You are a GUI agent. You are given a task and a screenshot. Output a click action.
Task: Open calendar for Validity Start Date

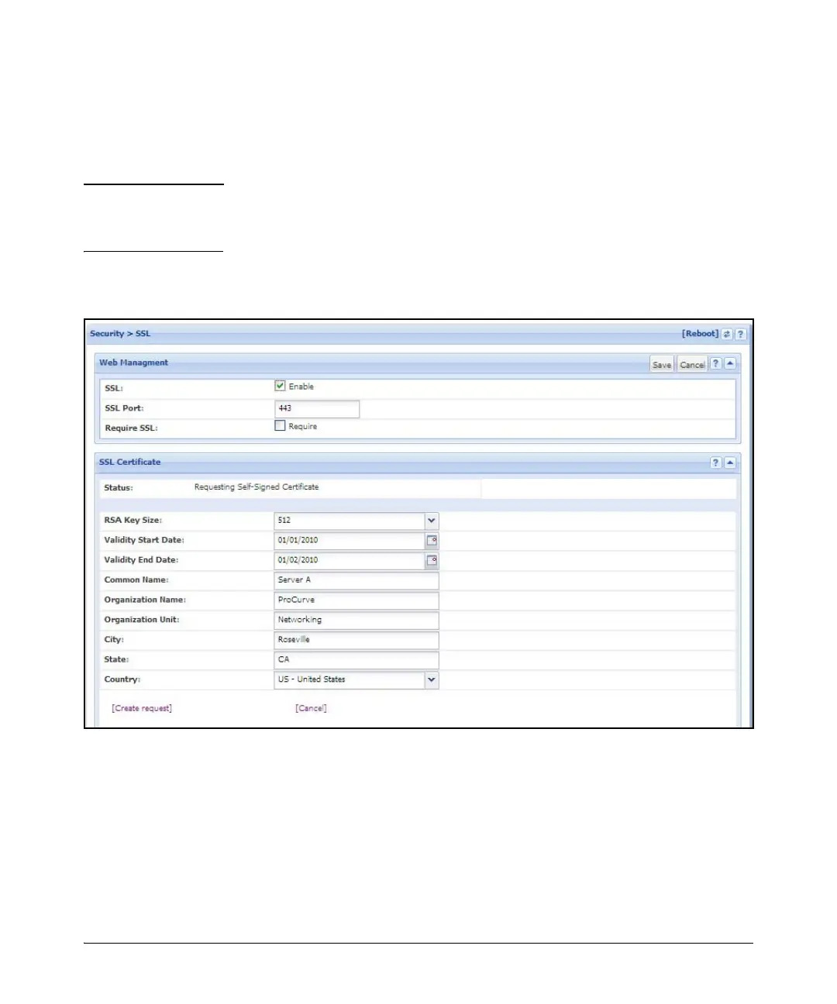[x=432, y=541]
